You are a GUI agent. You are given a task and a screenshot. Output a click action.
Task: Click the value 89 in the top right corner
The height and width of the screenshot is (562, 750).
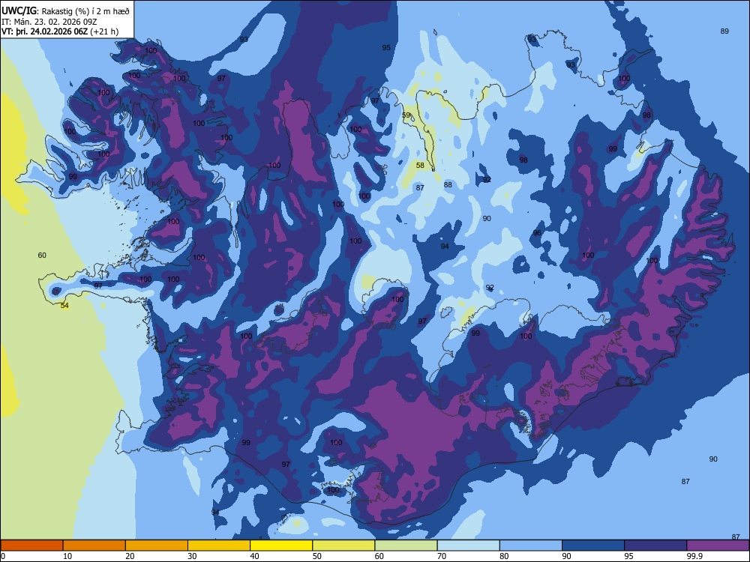(724, 31)
